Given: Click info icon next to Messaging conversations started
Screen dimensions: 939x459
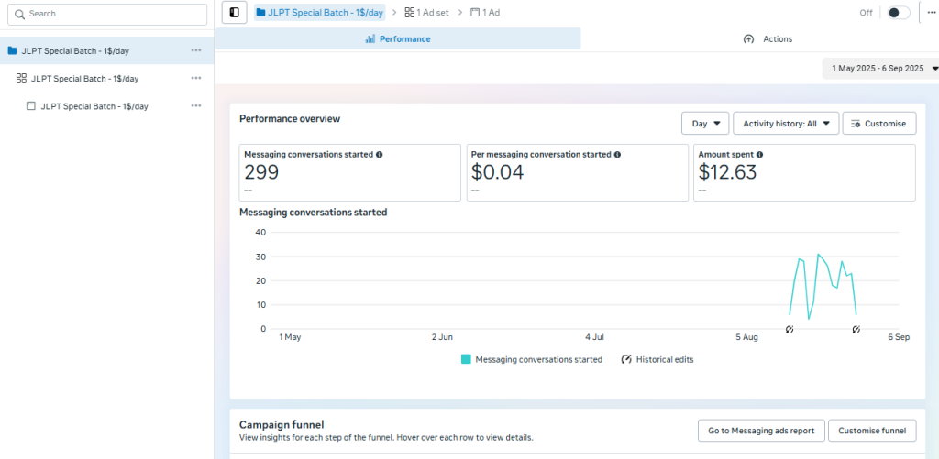Looking at the screenshot, I should coord(380,155).
